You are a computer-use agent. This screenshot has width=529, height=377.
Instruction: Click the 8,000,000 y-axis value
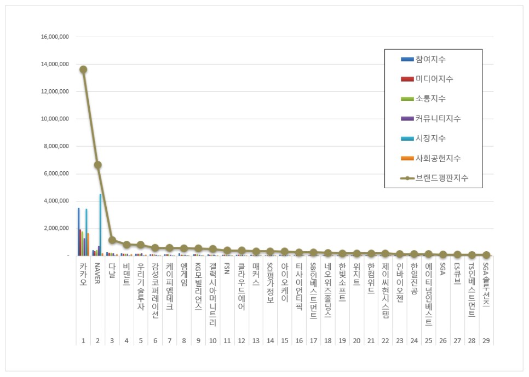[56, 146]
